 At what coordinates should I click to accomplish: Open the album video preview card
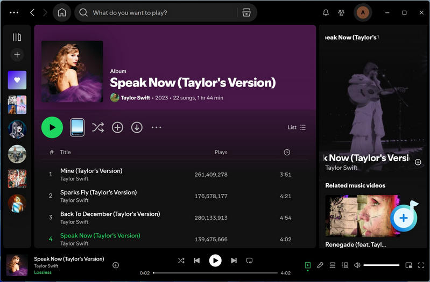tap(77, 127)
